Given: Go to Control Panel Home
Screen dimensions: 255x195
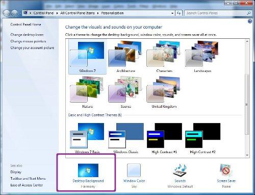Looking at the screenshot, I should 25,25.
